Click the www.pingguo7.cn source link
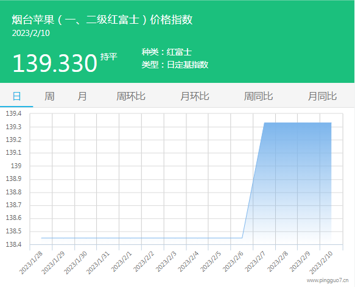 [x=328, y=280]
